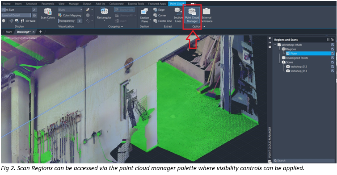Open dropdown arrow next to lighting icon

[92, 10]
